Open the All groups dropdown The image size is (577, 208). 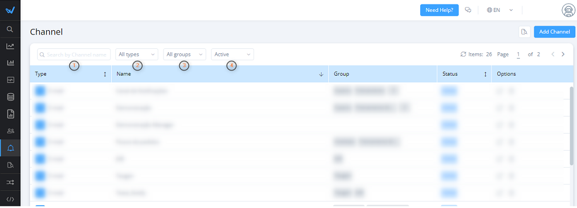[185, 55]
